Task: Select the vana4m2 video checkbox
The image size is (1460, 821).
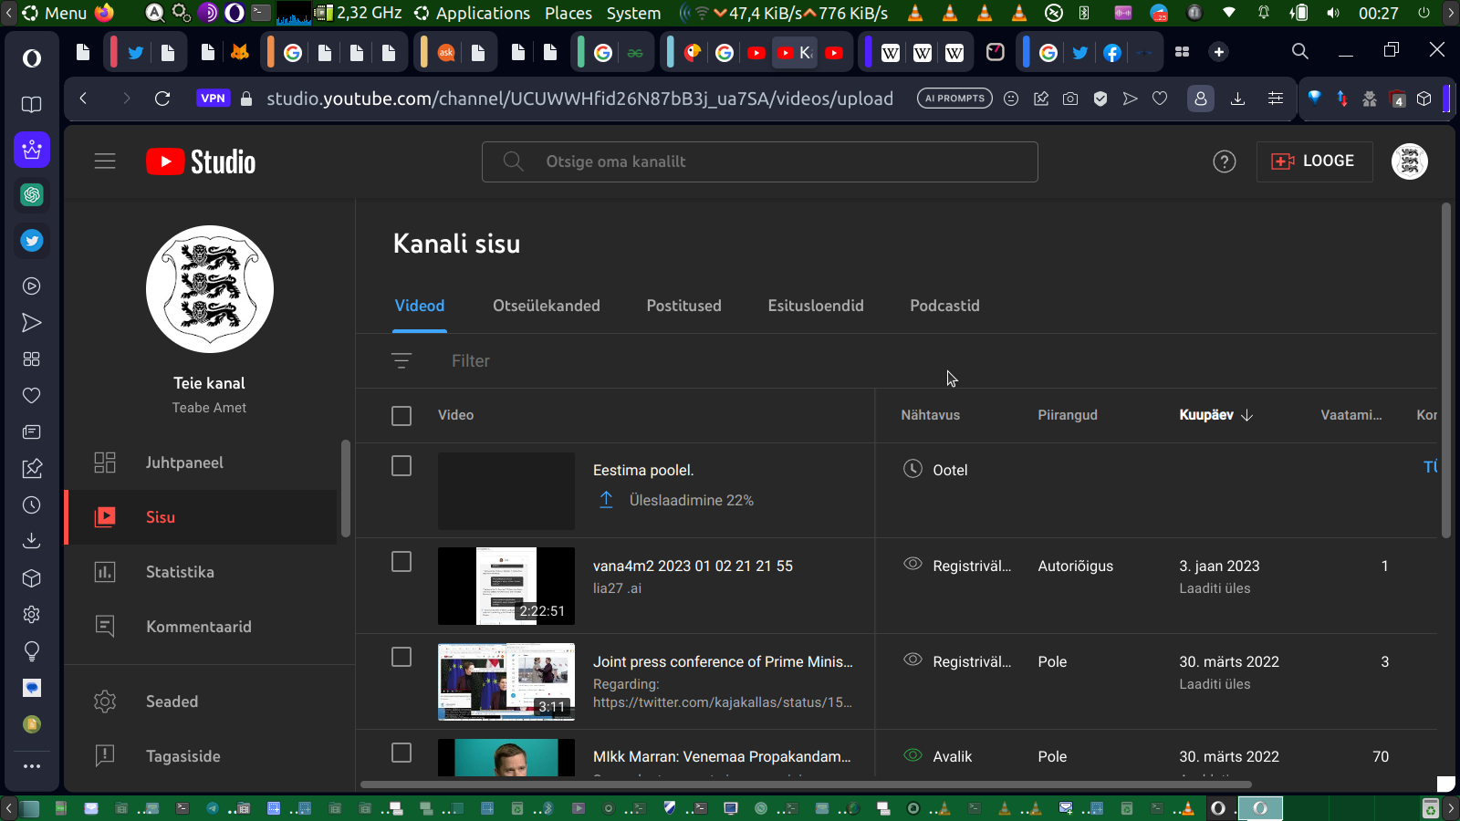Action: tap(401, 562)
